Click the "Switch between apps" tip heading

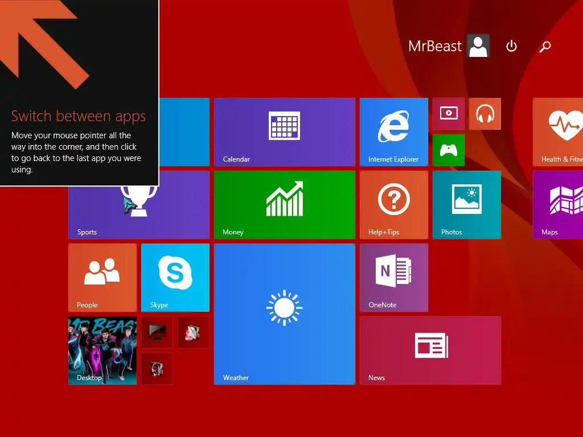78,116
